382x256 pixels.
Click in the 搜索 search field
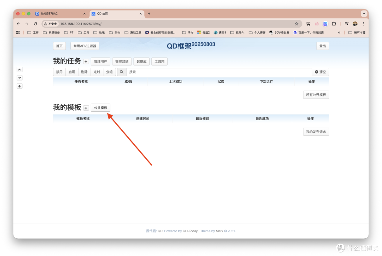pos(219,72)
